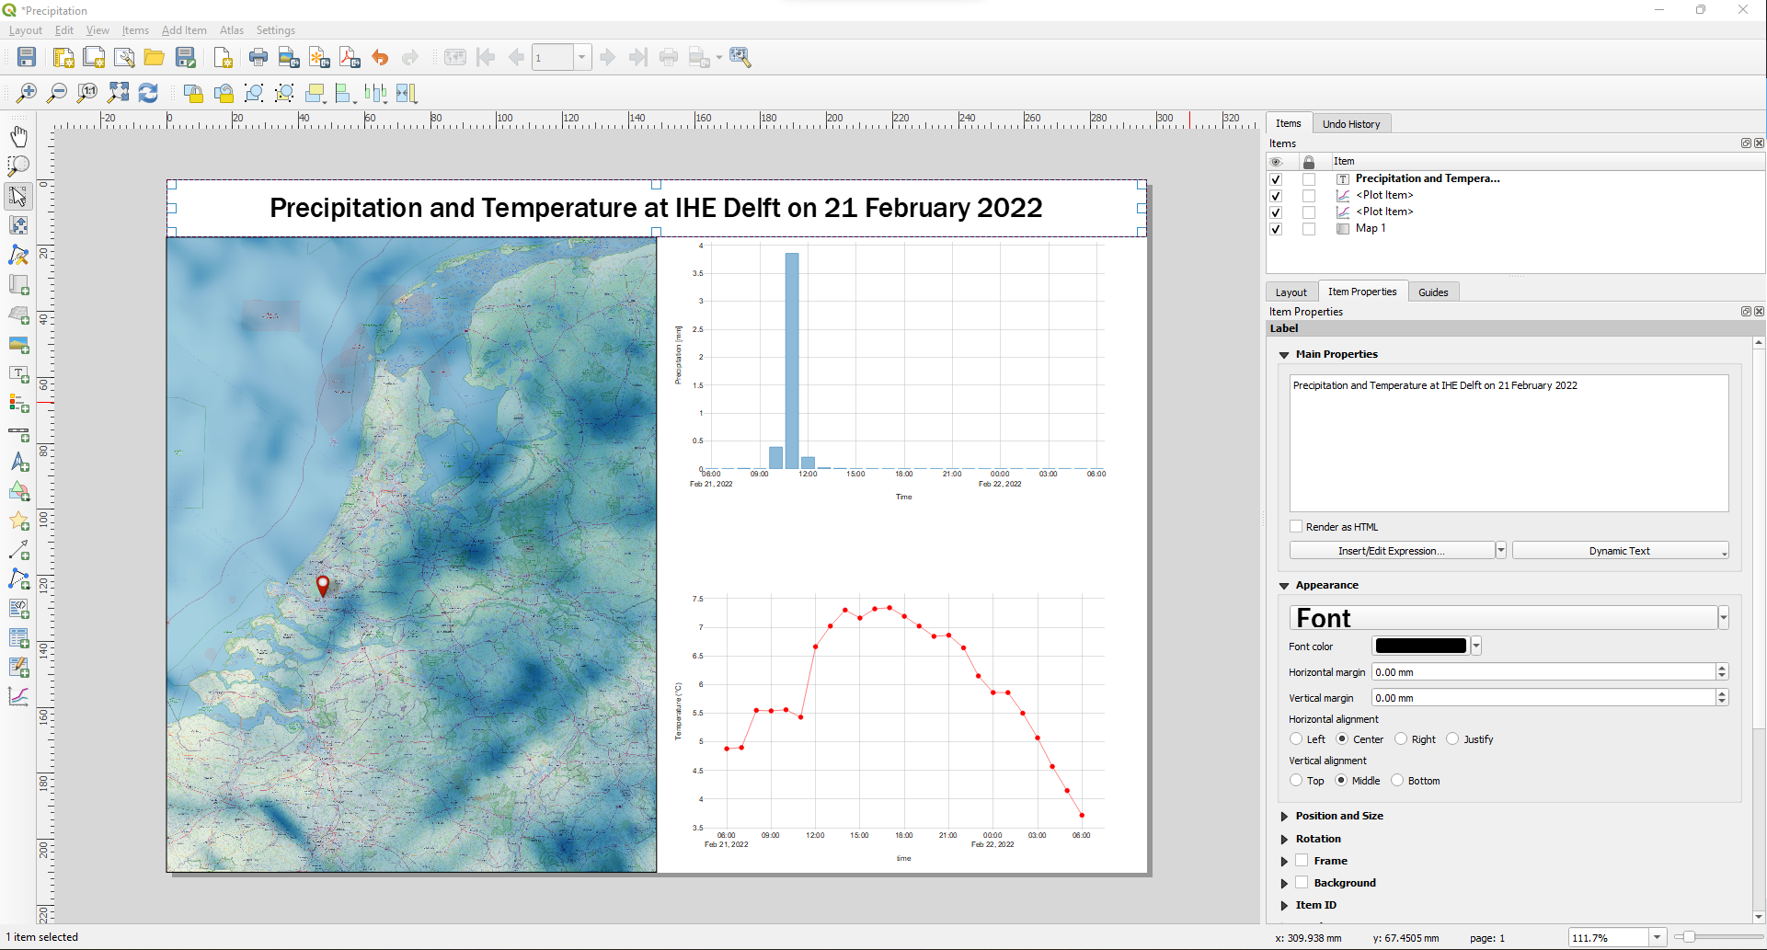Viewport: 1767px width, 950px height.
Task: Click the Export as Image icon
Action: (x=289, y=58)
